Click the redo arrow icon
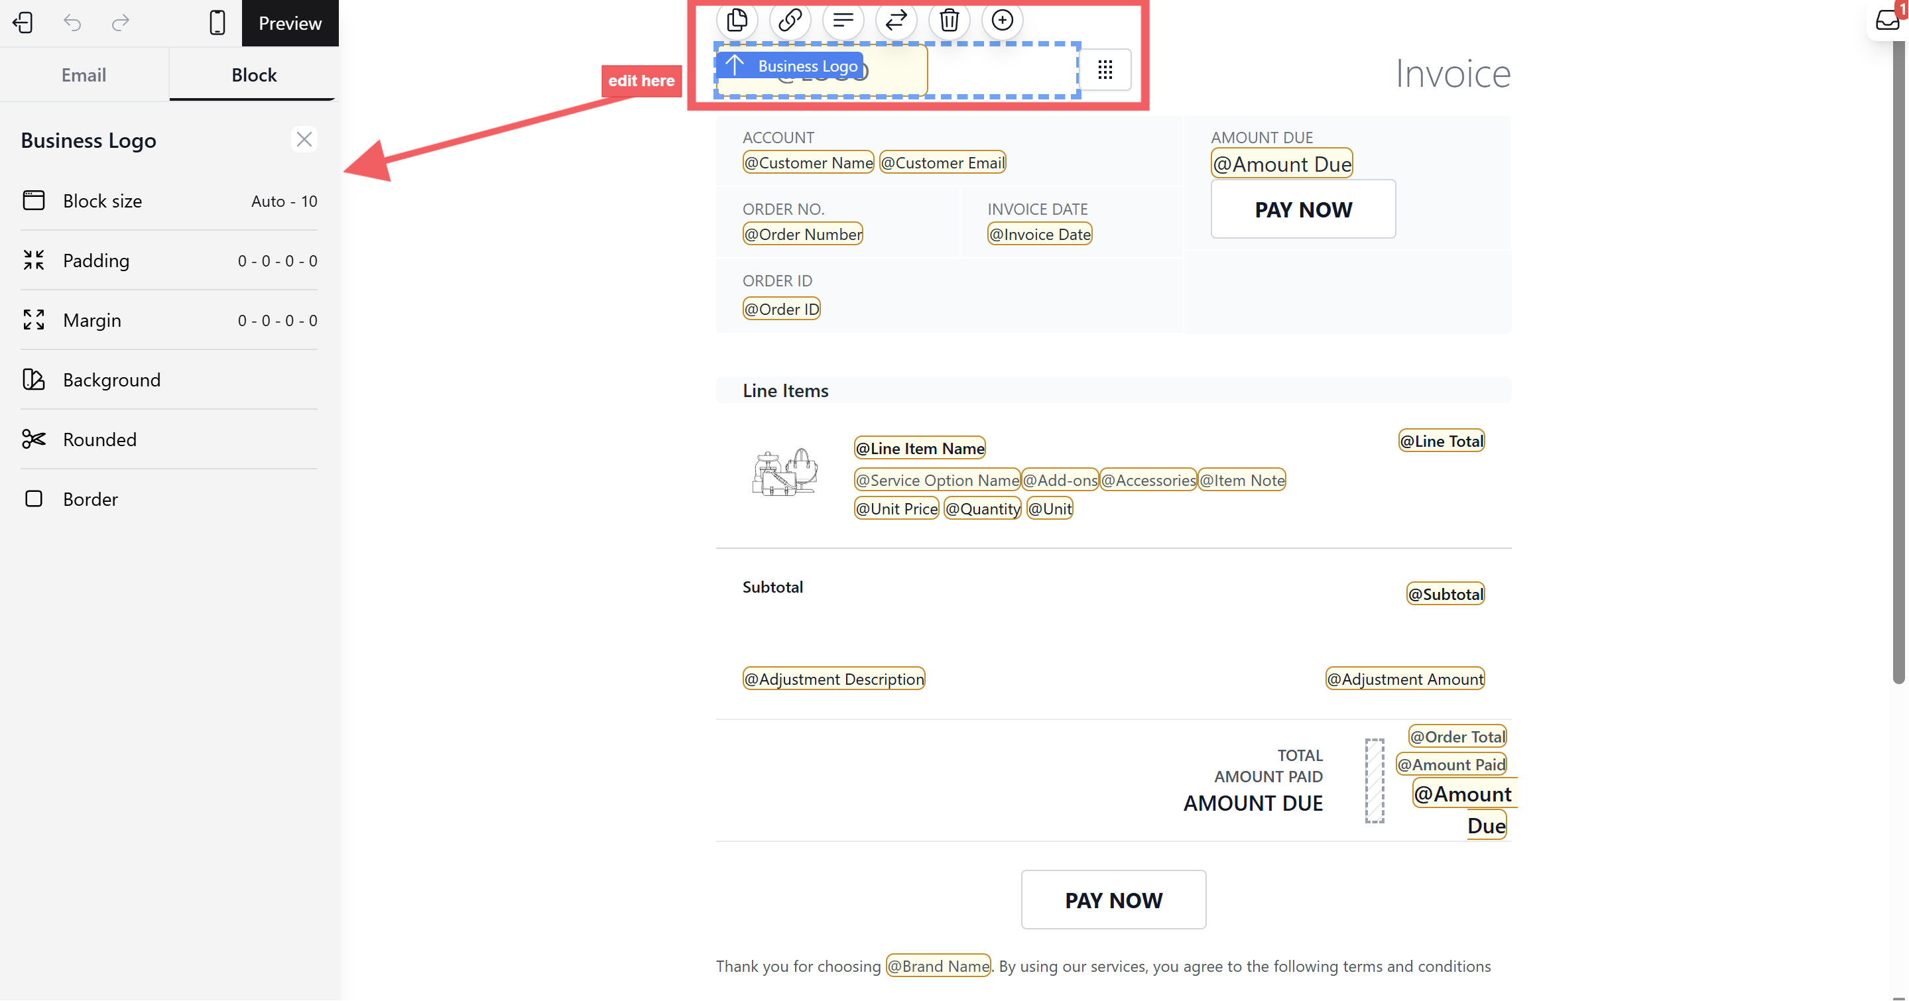 click(x=120, y=23)
